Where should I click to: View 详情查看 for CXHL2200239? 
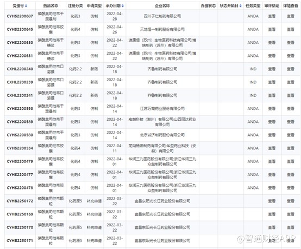click(291, 82)
